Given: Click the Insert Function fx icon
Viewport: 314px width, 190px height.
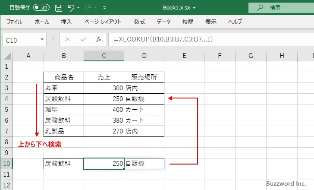Looking at the screenshot, I should tap(99, 39).
